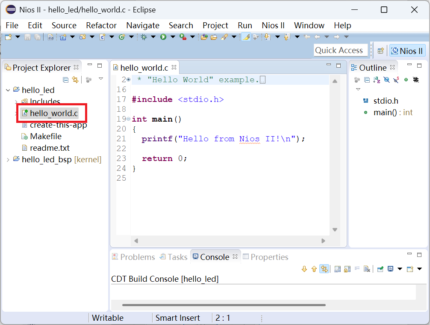Click Clear Console icon
The width and height of the screenshot is (430, 325).
367,269
